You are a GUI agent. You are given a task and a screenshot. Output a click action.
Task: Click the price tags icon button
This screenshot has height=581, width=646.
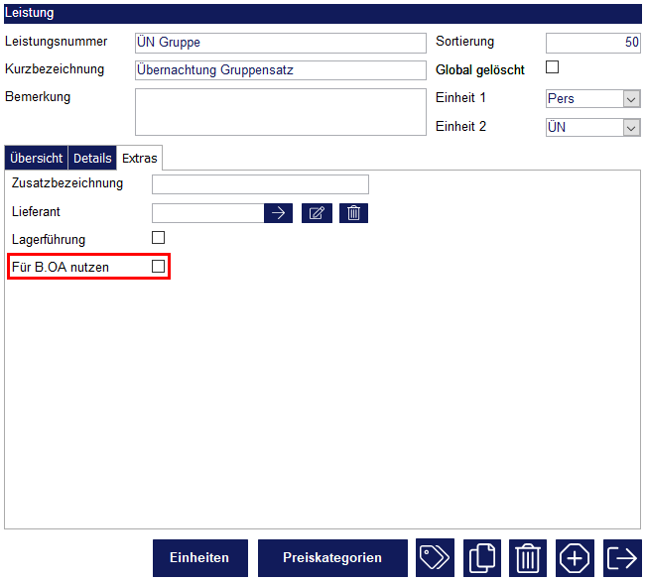coord(435,558)
